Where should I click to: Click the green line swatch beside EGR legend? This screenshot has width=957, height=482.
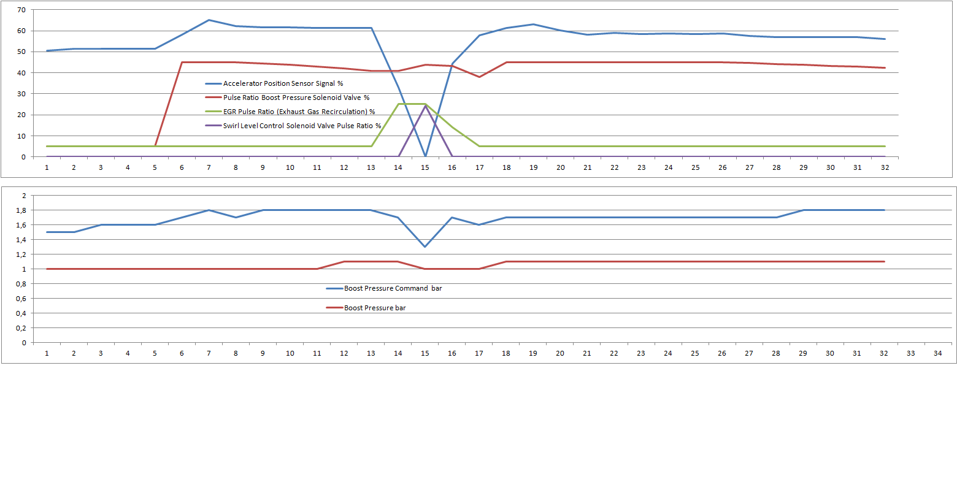213,112
